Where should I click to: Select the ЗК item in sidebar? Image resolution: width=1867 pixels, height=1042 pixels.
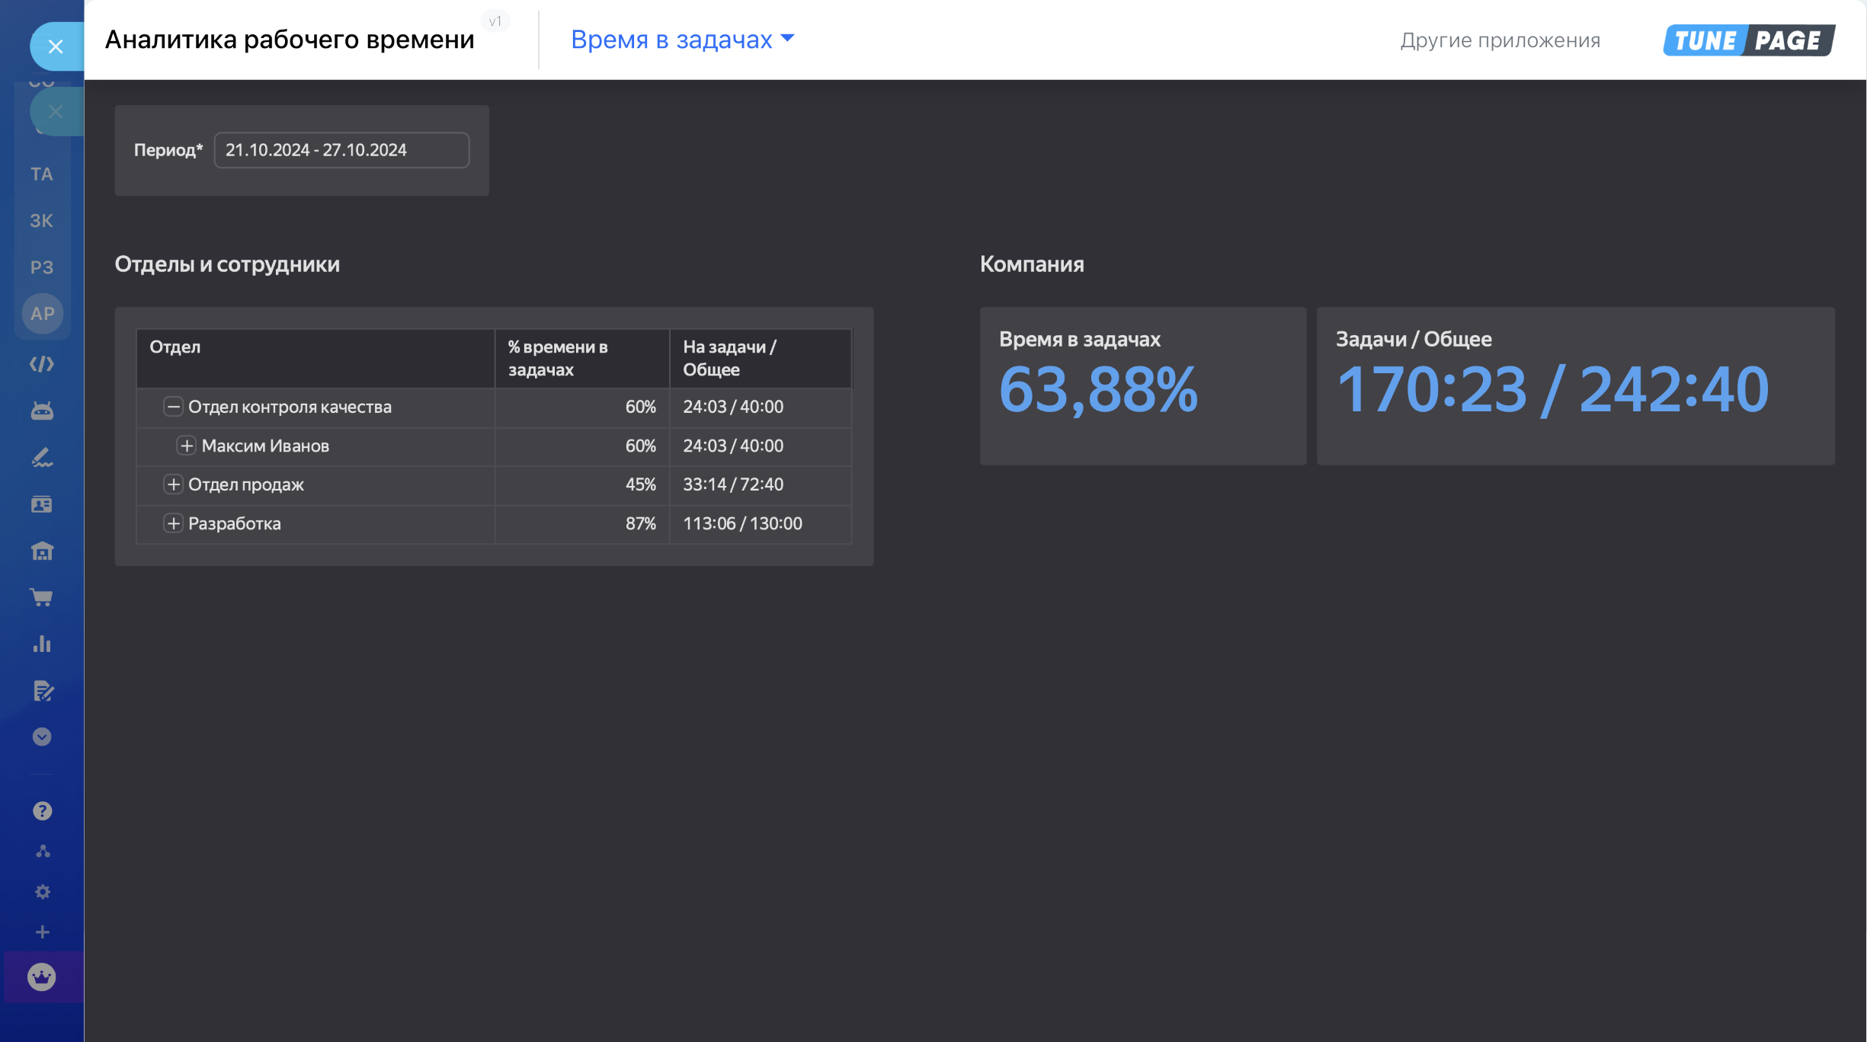pyautogui.click(x=42, y=221)
